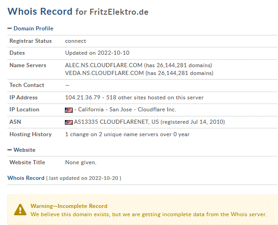The image size is (278, 225).
Task: Open VEDA.NS.CLOUDFLARE.COM name server link
Action: coord(104,73)
